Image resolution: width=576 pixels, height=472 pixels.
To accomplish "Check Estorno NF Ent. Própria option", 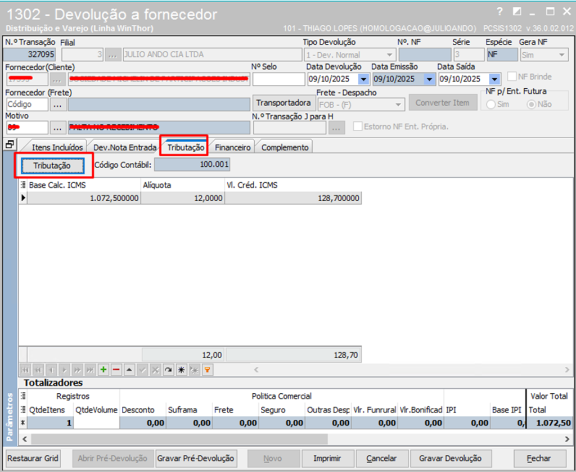I will pyautogui.click(x=357, y=126).
